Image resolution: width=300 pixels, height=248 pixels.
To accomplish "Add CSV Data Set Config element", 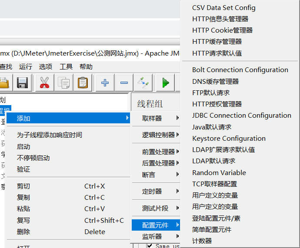I will (240, 8).
